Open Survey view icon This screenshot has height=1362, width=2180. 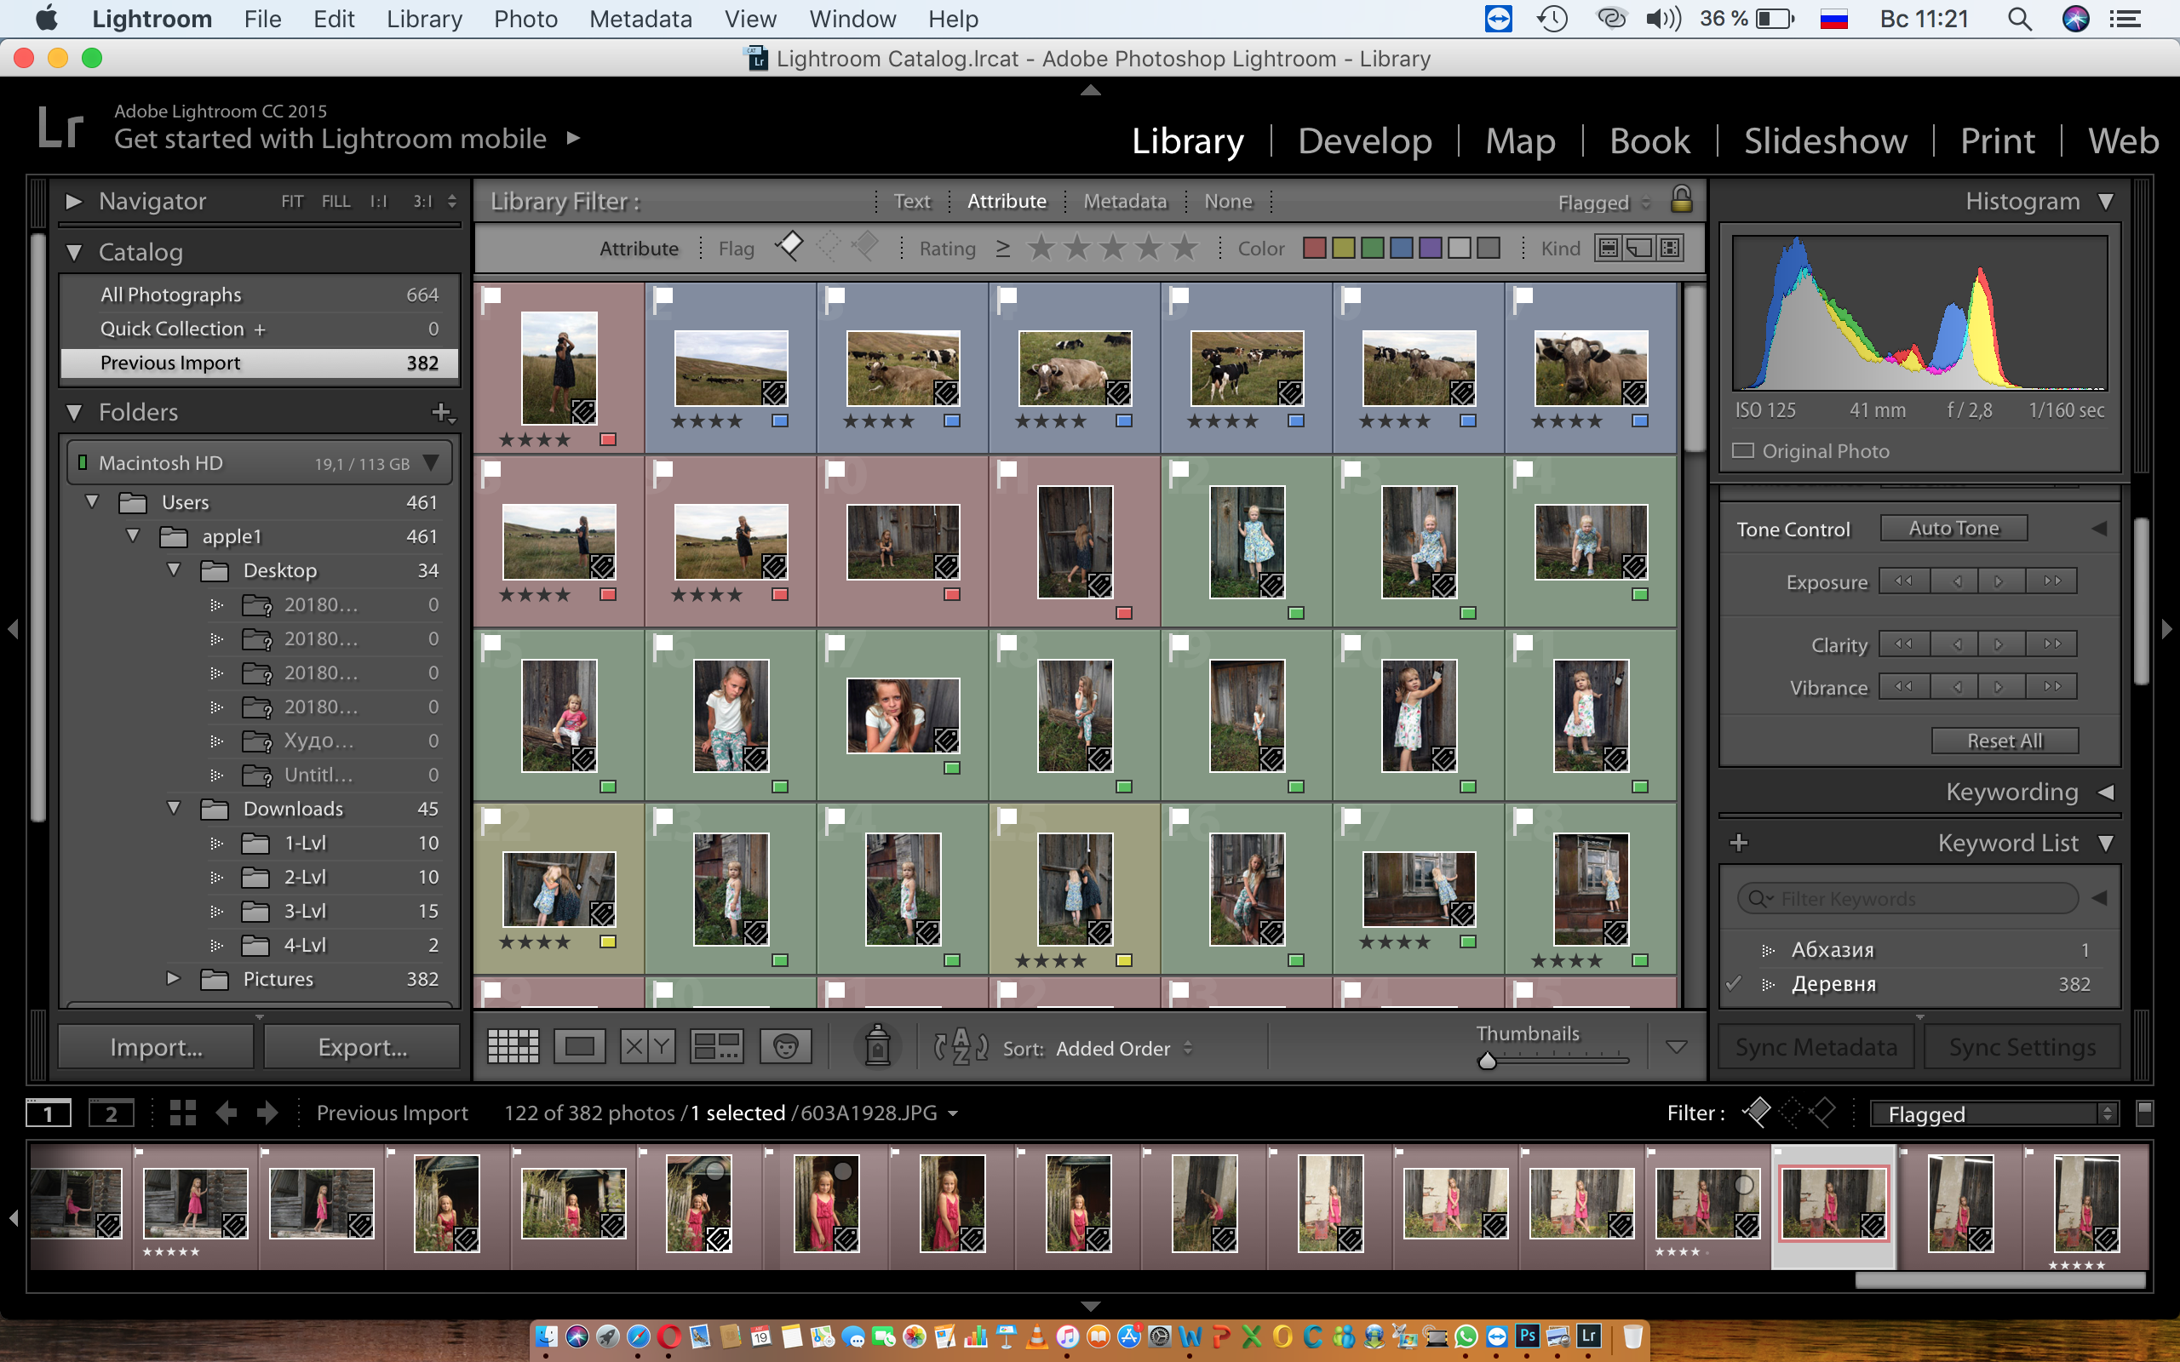pyautogui.click(x=716, y=1047)
